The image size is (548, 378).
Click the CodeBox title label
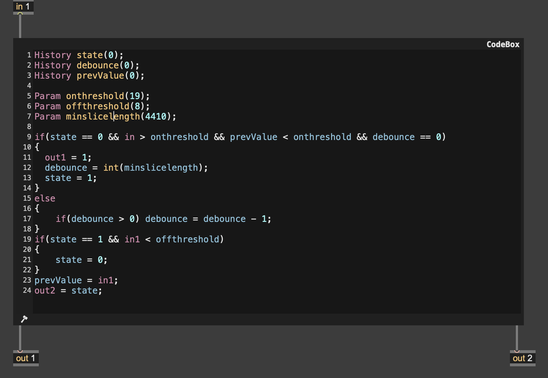[x=503, y=44]
